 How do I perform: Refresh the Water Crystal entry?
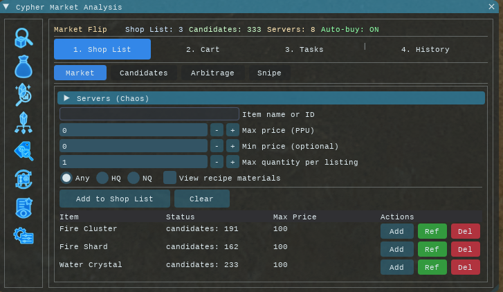point(432,267)
